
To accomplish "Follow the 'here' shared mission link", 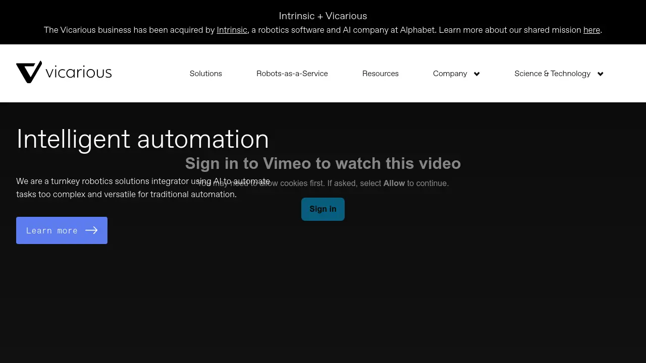I will [x=591, y=30].
